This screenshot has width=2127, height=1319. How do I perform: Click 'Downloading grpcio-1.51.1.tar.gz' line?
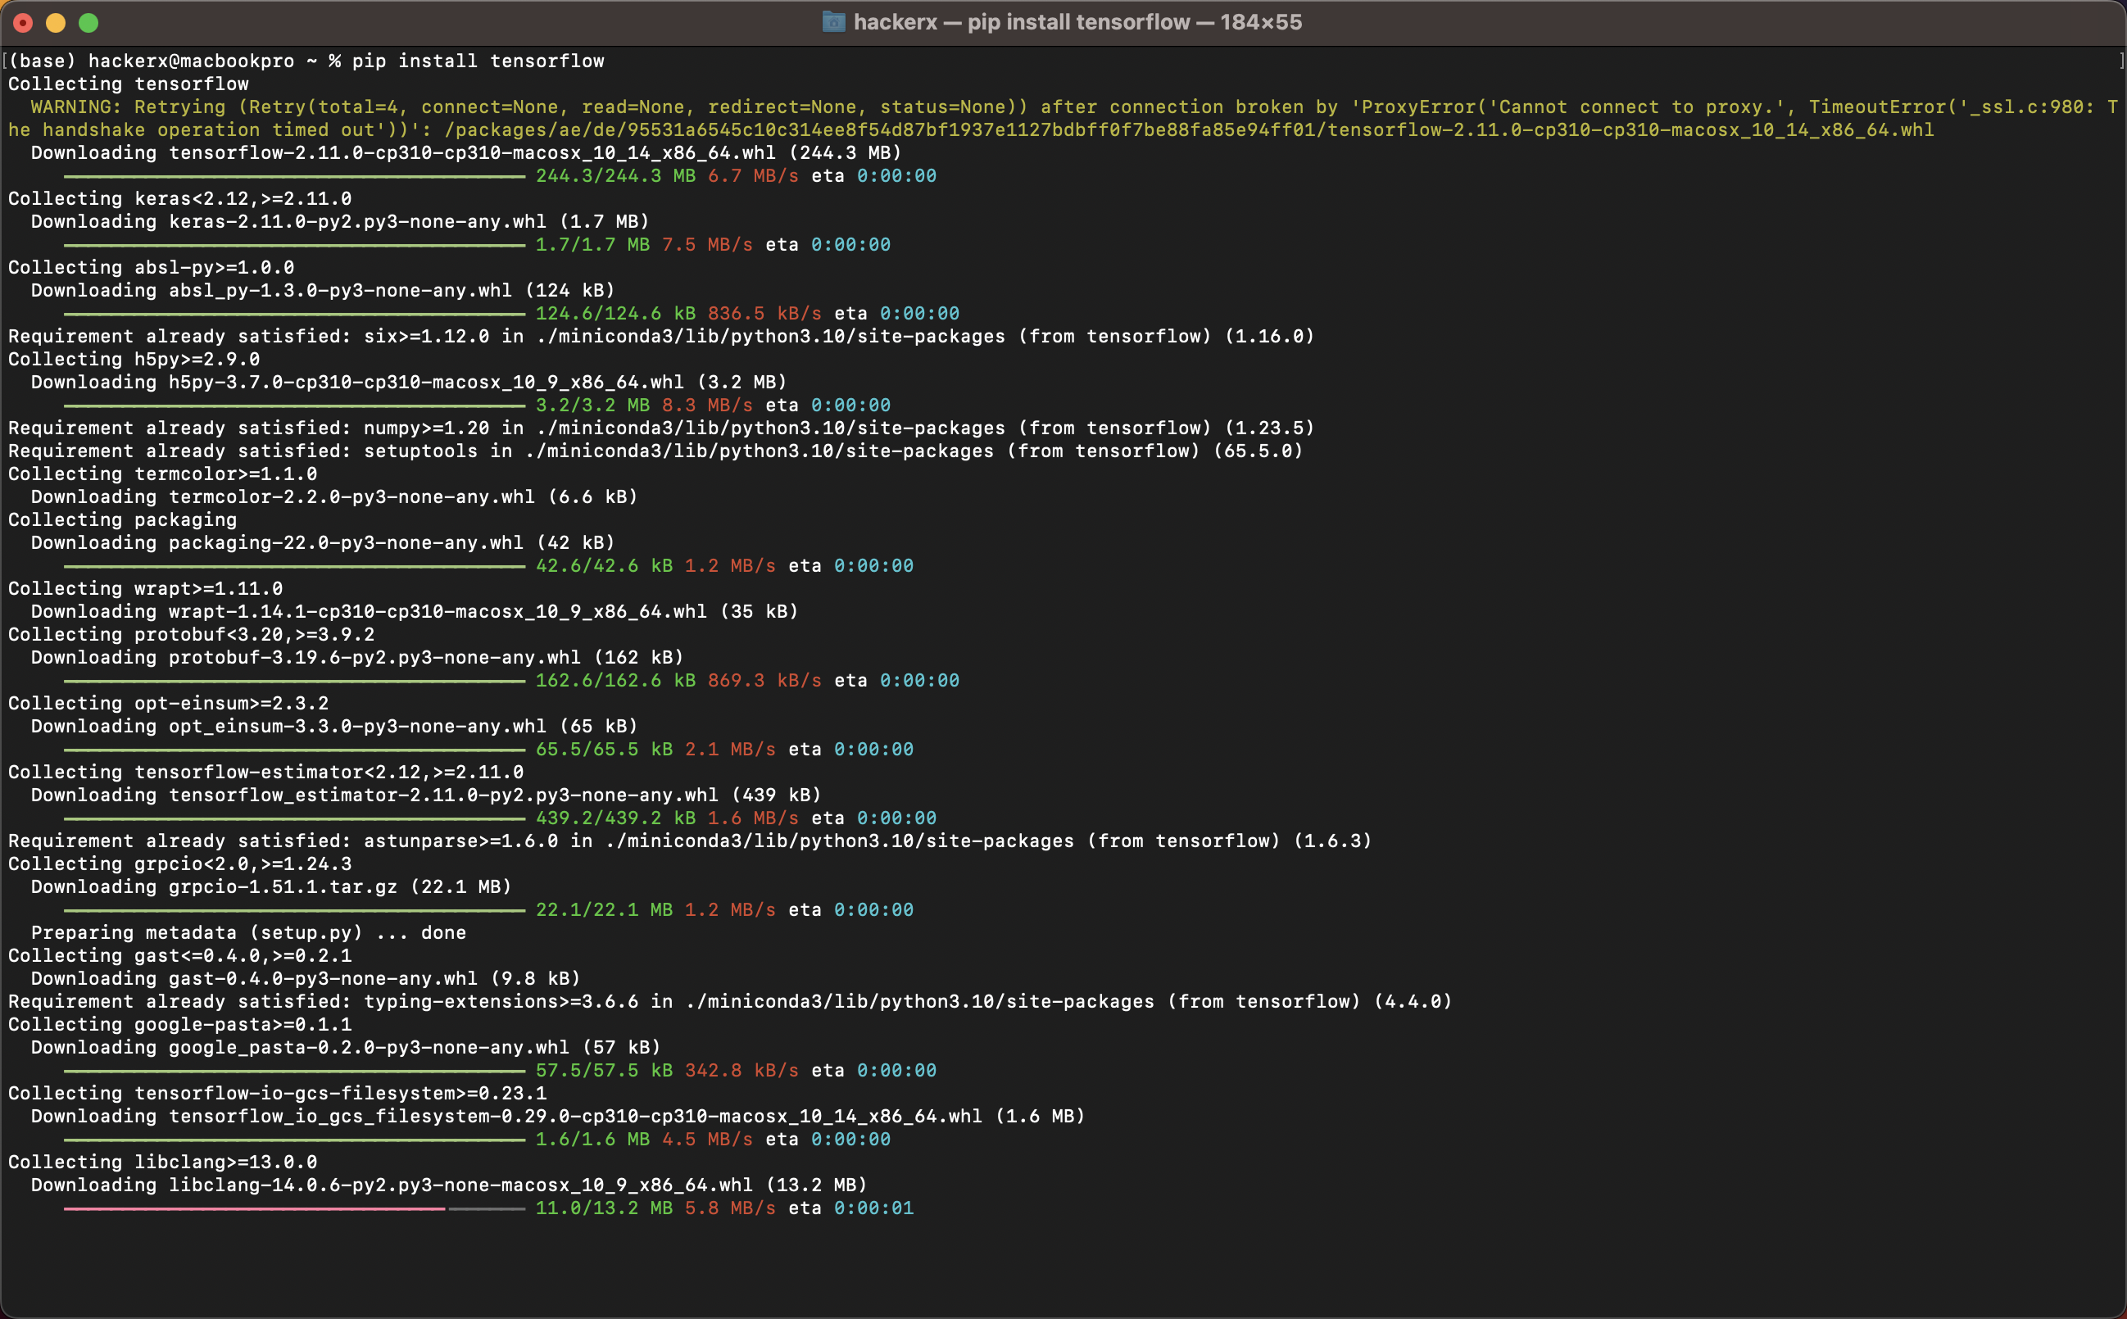point(271,887)
